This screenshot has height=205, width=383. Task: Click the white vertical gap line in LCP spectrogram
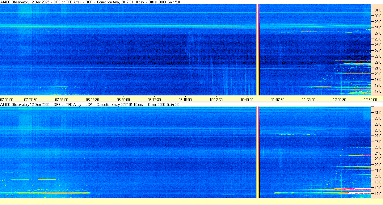[258, 152]
